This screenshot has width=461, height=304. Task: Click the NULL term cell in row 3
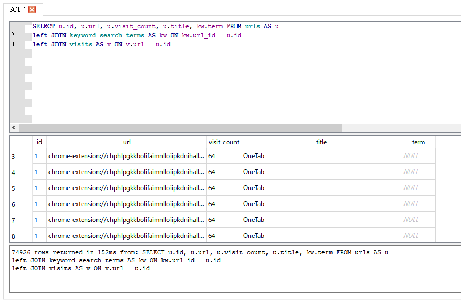click(x=411, y=156)
